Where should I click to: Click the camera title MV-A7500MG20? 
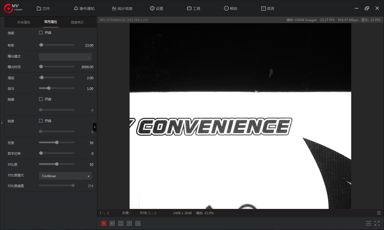(x=124, y=20)
